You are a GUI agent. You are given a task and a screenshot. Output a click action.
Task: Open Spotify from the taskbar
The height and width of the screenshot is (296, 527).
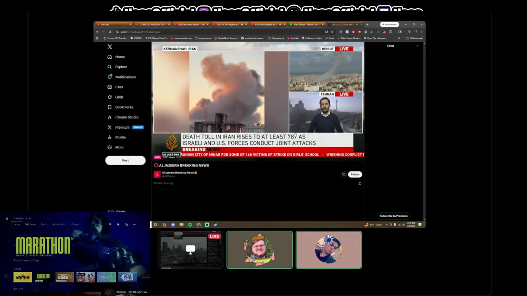tap(190, 224)
